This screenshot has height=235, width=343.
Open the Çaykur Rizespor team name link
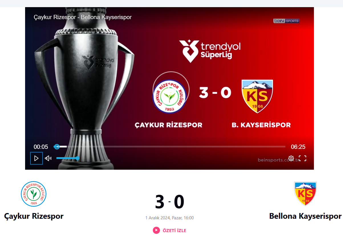click(34, 216)
